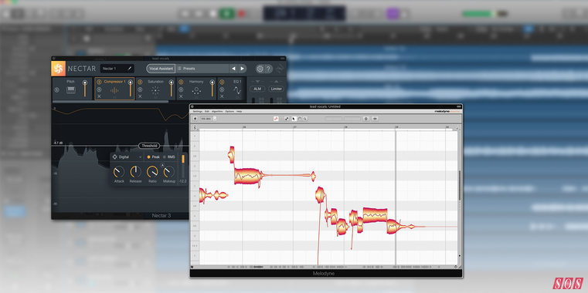Open the Digital compressor mode dropdown
588x293 pixels.
click(127, 157)
